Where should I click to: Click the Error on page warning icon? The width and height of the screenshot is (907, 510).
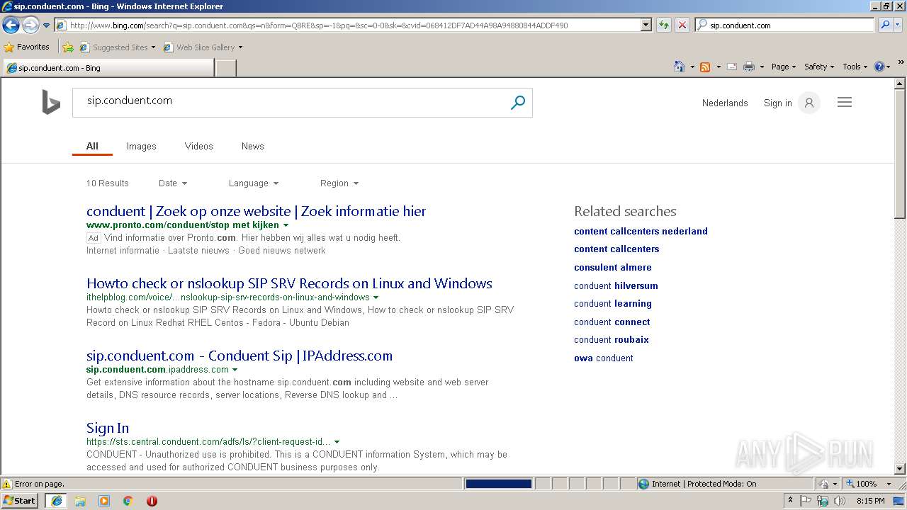pos(7,484)
